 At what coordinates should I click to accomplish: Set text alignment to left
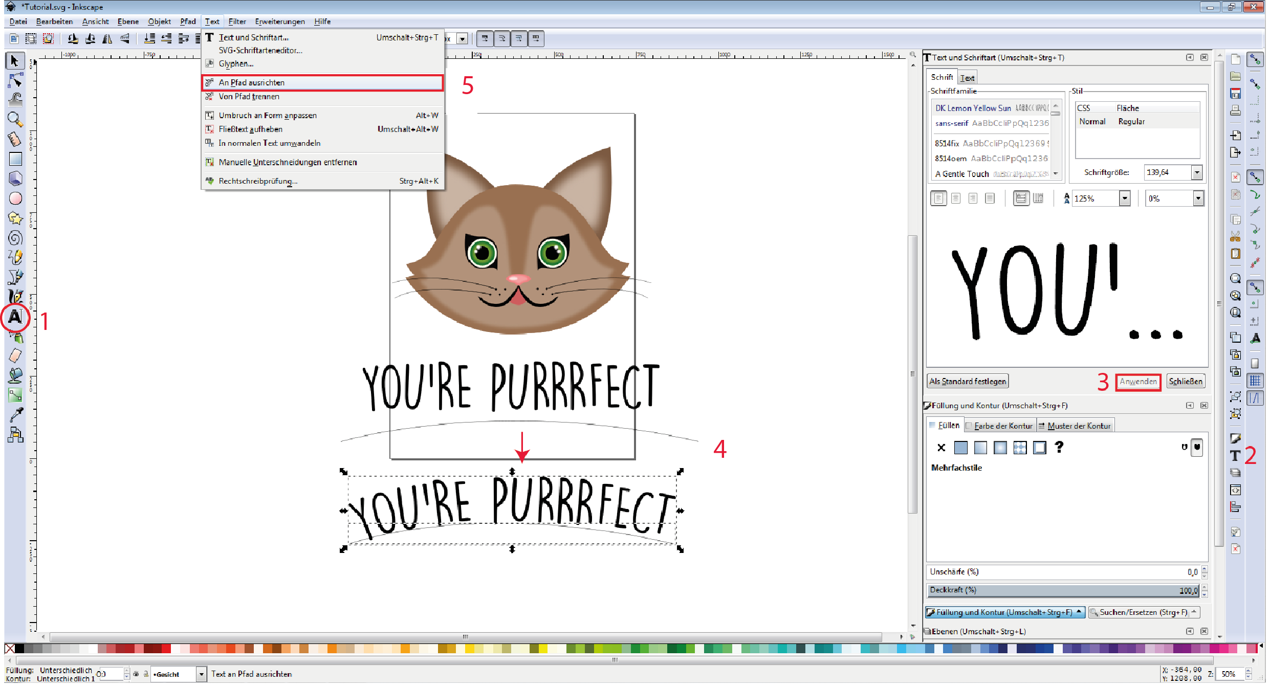938,198
